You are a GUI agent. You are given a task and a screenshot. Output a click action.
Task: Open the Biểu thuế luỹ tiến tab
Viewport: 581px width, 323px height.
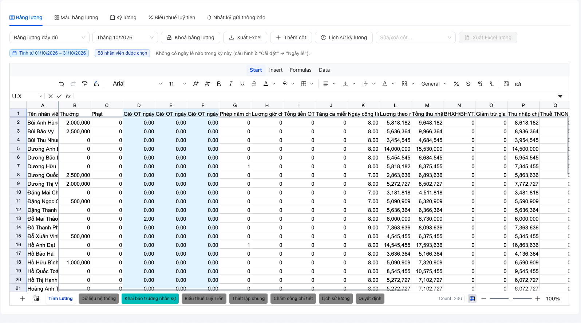point(172,17)
